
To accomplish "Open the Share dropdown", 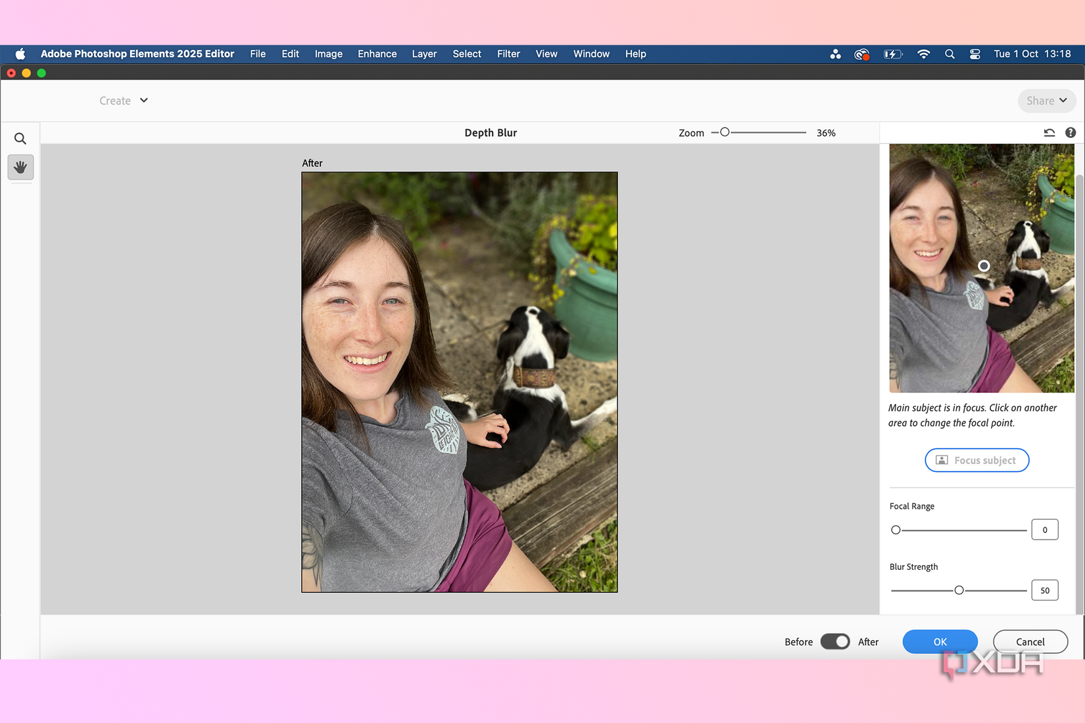I will tap(1046, 101).
